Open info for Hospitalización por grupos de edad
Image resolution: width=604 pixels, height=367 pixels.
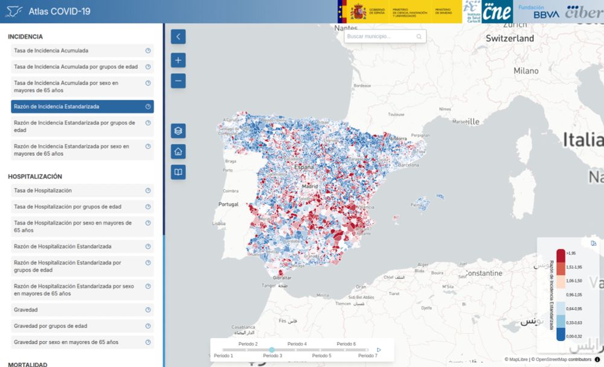(x=148, y=207)
